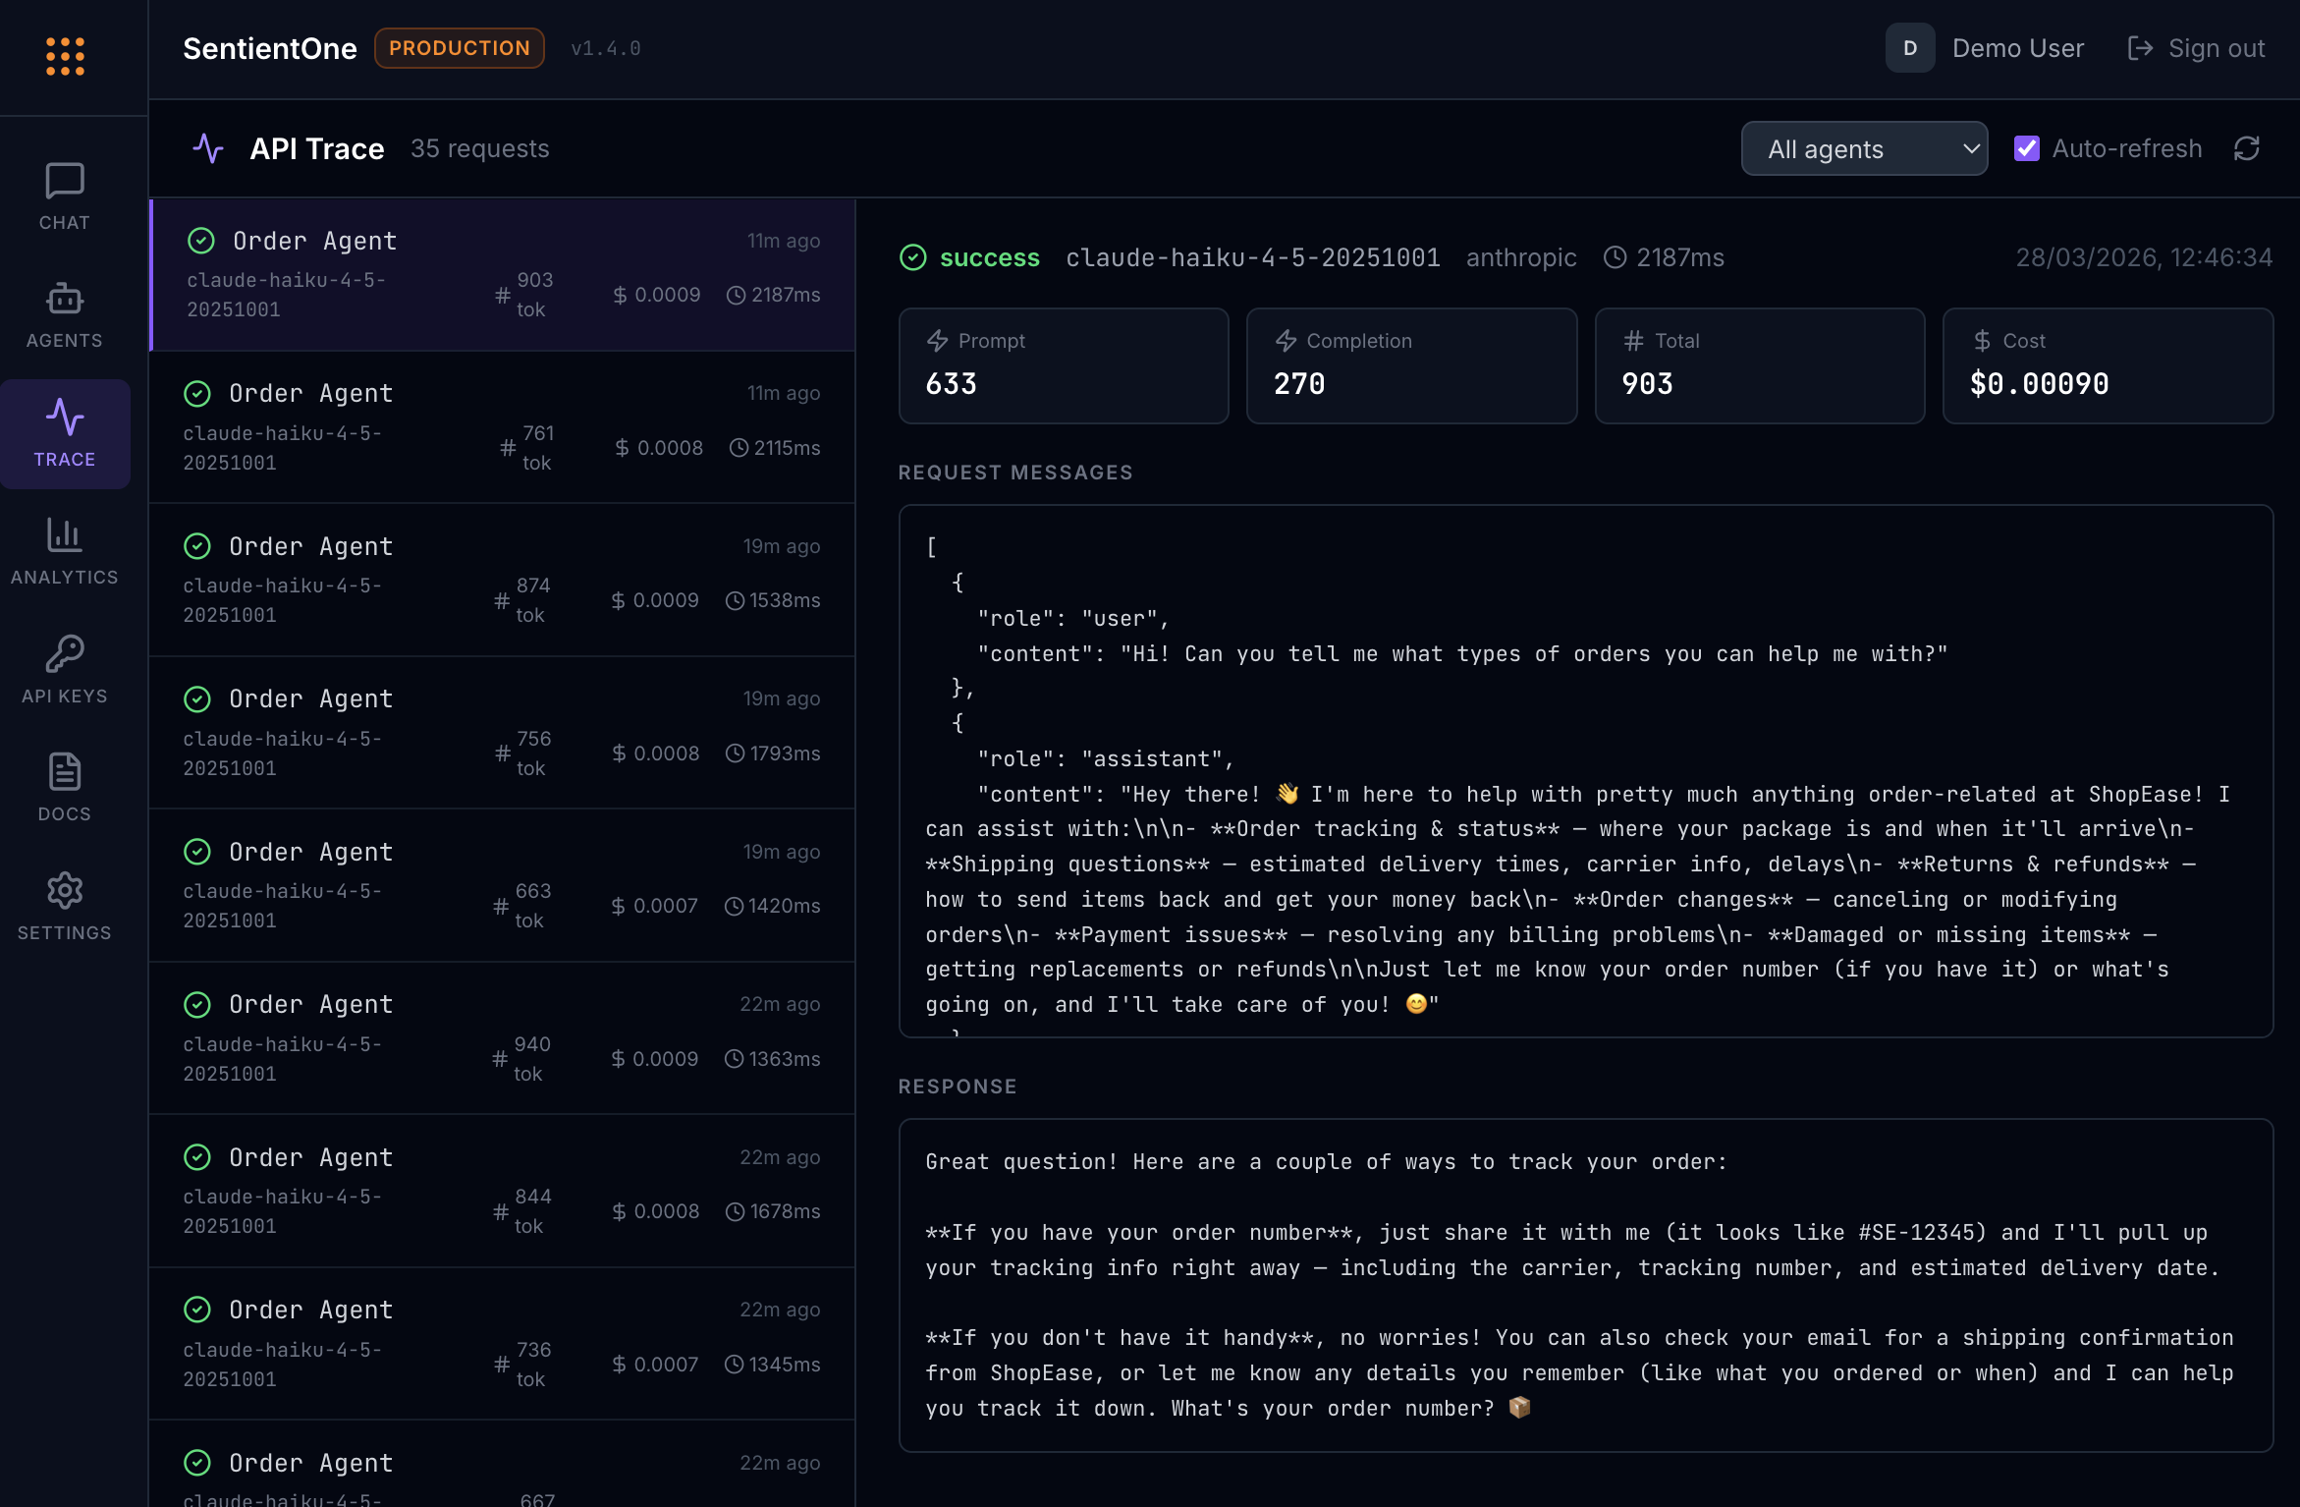Click the SentientOne grid logo icon
The image size is (2300, 1507).
(64, 56)
